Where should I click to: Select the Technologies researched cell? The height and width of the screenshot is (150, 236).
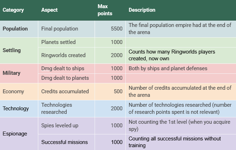[x=66, y=109]
